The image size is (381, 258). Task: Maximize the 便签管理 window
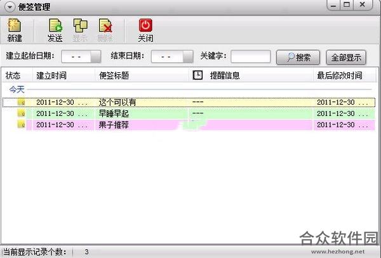point(347,5)
